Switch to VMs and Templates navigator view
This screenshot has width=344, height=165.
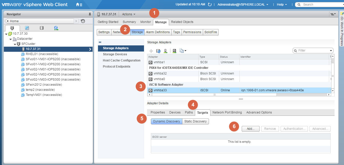(27, 28)
